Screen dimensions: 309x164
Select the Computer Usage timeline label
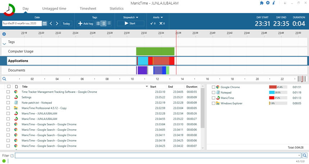coord(21,52)
